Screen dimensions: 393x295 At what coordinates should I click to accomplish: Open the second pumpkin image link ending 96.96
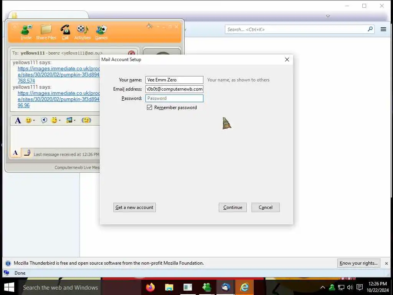[x=58, y=99]
